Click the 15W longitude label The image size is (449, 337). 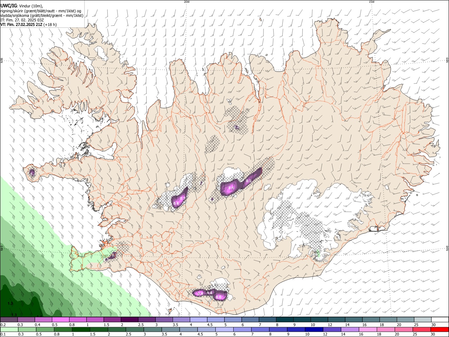coord(371,2)
